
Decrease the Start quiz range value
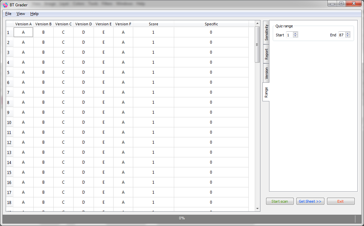(295, 36)
